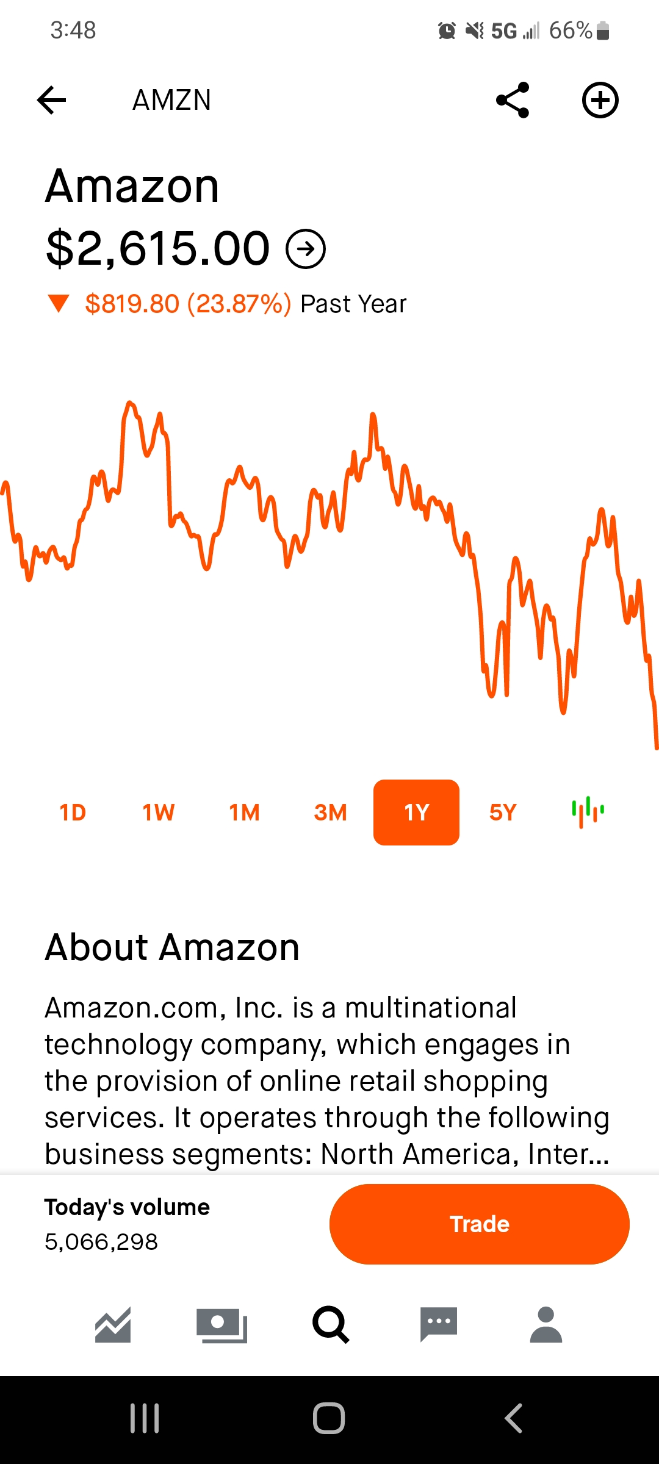The image size is (659, 1464).
Task: Choose the 1M time period
Action: pos(245,813)
